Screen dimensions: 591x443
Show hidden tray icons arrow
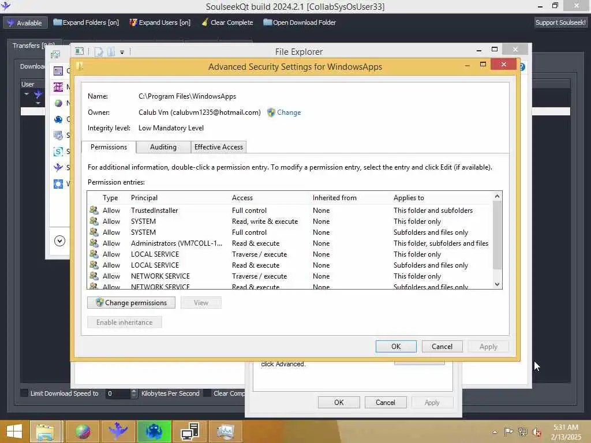pos(495,432)
